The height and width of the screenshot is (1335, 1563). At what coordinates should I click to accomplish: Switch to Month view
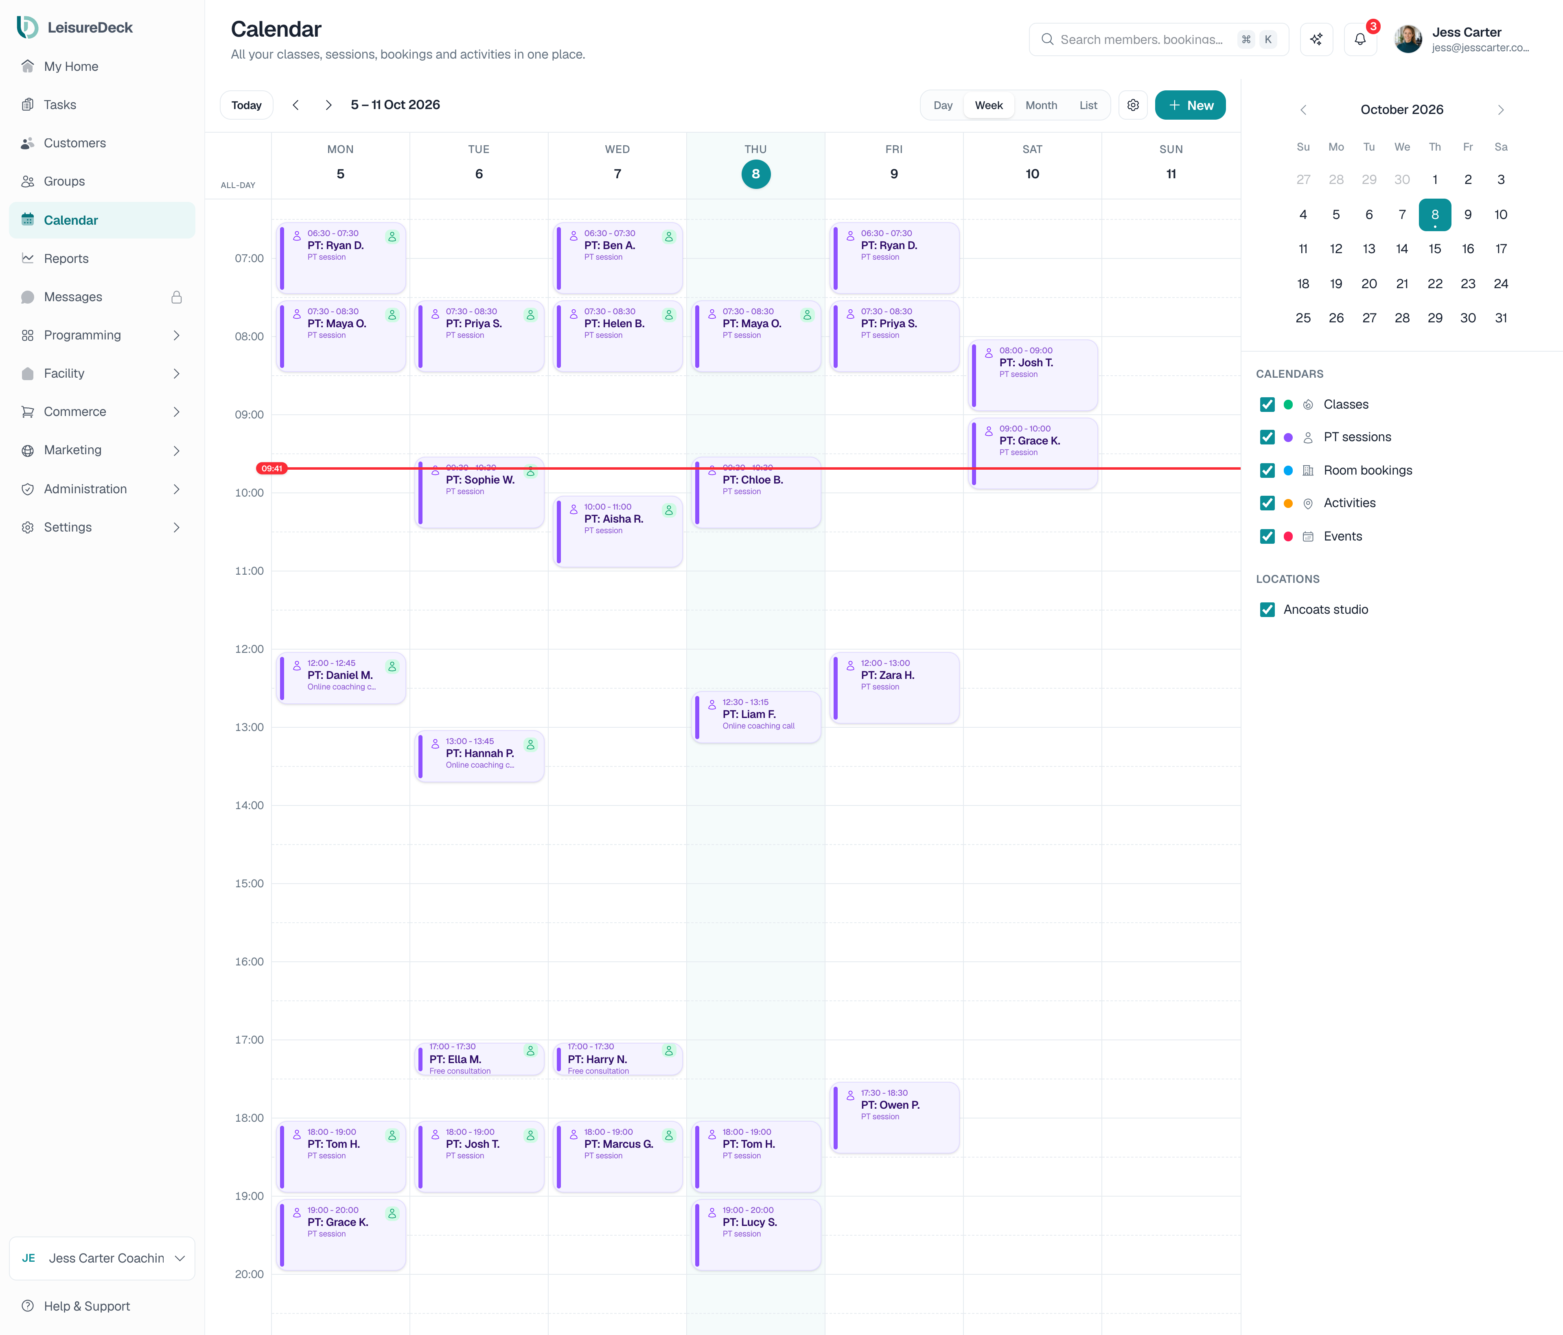[1041, 105]
